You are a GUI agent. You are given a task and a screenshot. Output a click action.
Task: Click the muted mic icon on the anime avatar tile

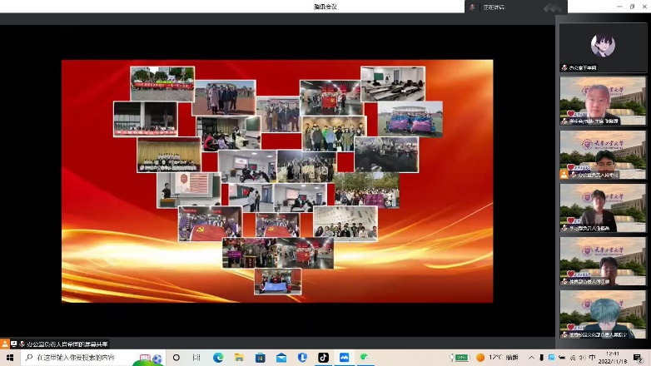[564, 67]
